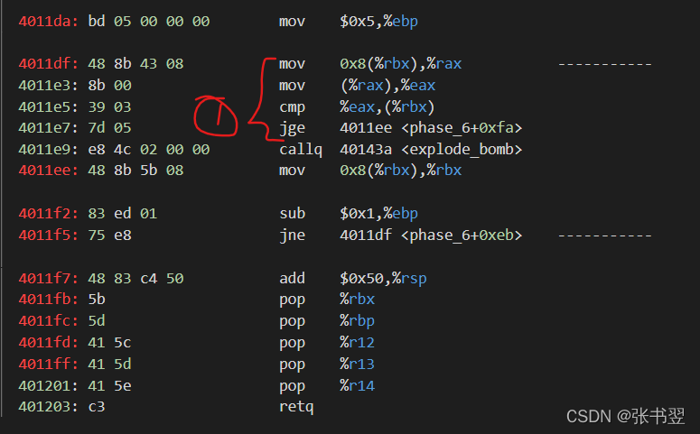700x434 pixels.
Task: Click address 4011fc label
Action: [48, 320]
